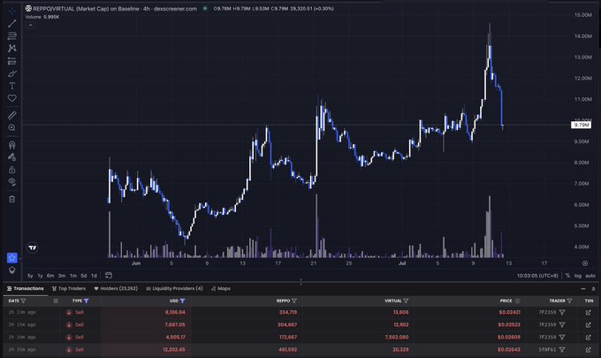The height and width of the screenshot is (358, 601).
Task: Toggle magnet mode for drawings
Action: pyautogui.click(x=11, y=144)
